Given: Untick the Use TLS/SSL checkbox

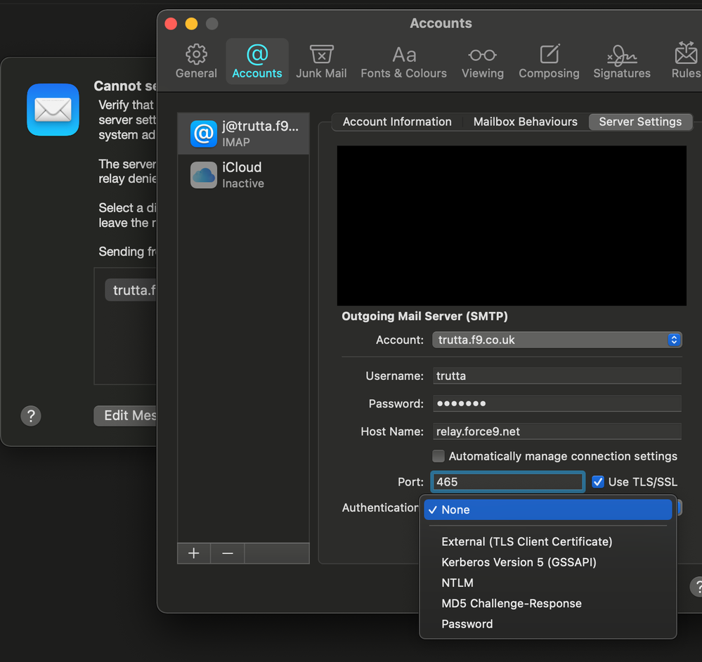Looking at the screenshot, I should (x=598, y=482).
